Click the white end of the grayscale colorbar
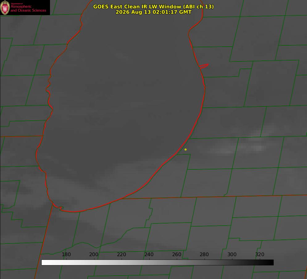 45,263
